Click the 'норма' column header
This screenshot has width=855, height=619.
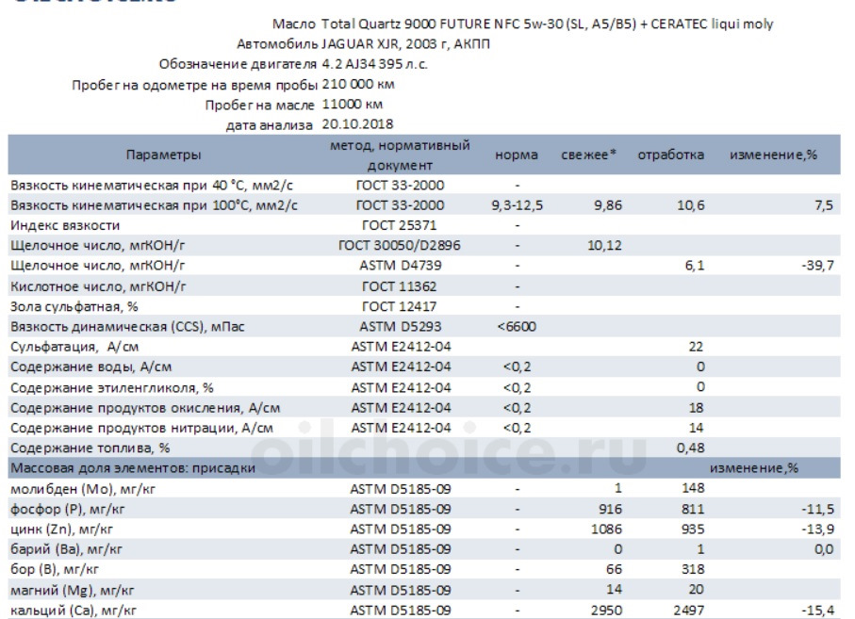click(x=517, y=155)
